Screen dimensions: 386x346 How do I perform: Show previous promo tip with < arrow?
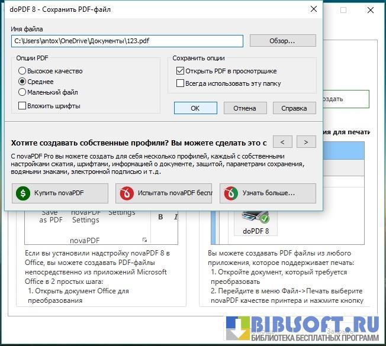point(284,142)
